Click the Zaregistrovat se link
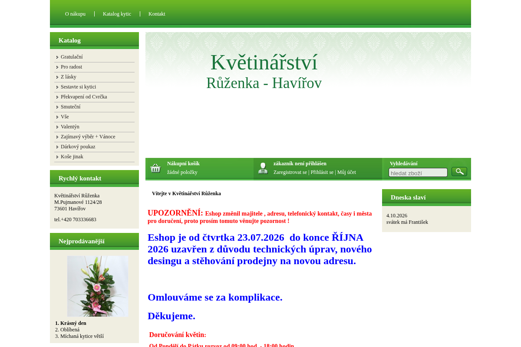Screen dimensions: 521x347 [x=290, y=172]
